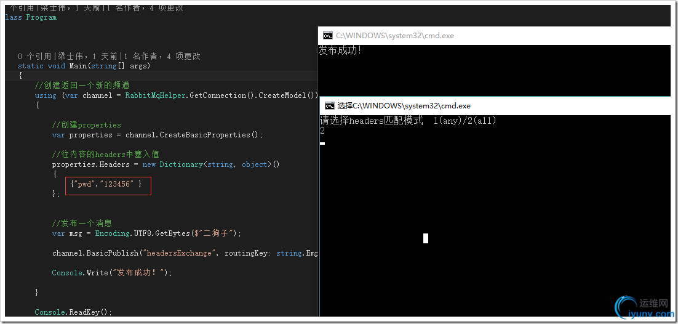
Task: Click the comment '//创建properties'
Action: point(87,125)
